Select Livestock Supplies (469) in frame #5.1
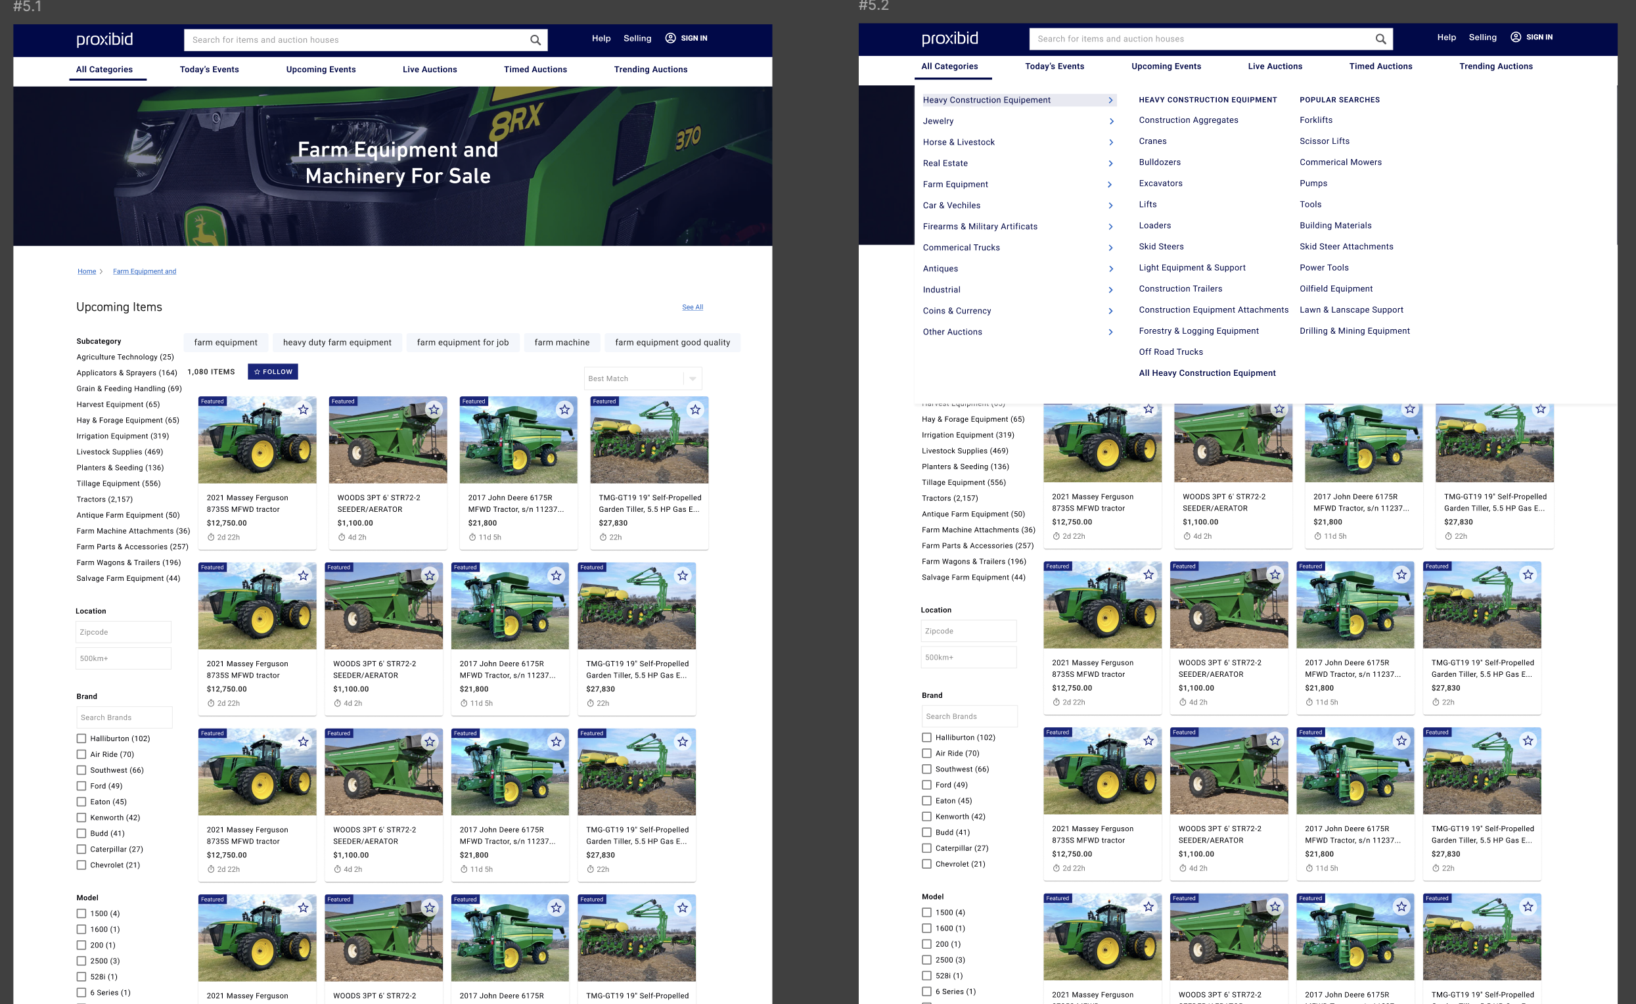The width and height of the screenshot is (1636, 1004). pyautogui.click(x=120, y=452)
